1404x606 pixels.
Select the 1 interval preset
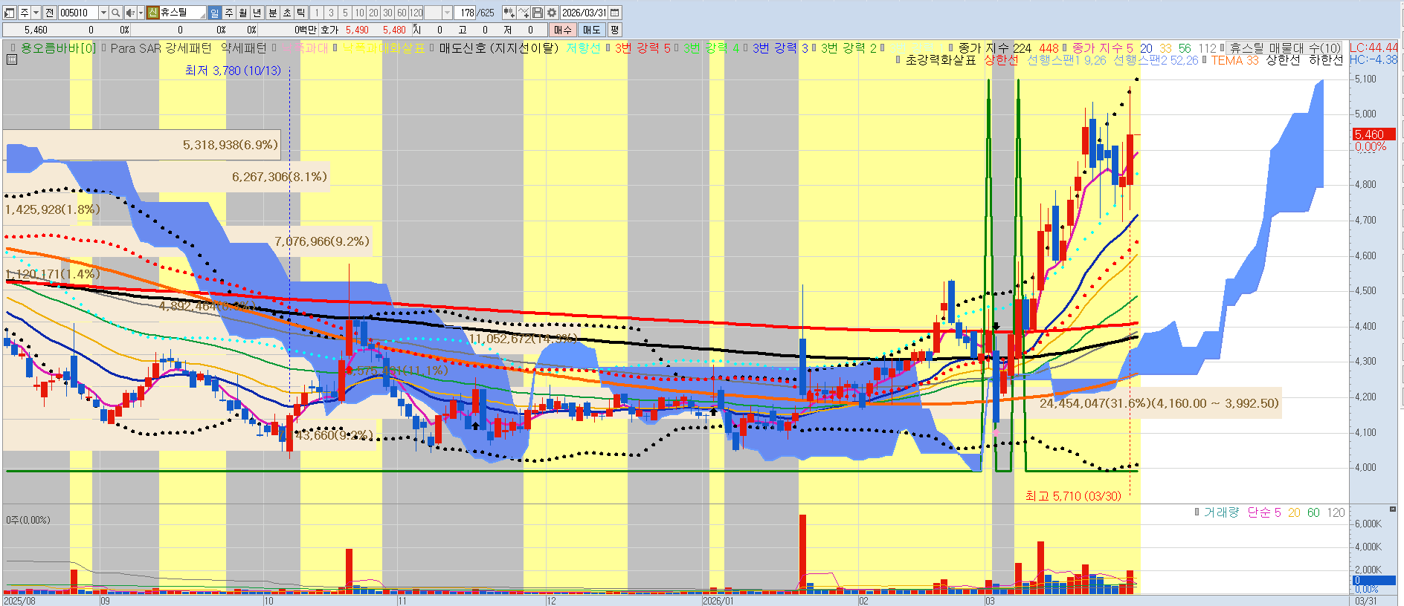317,13
